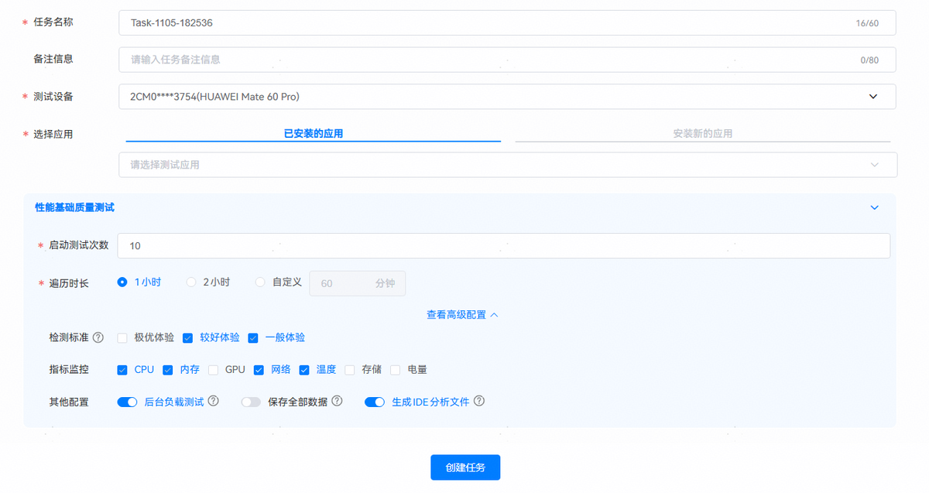Screen dimensions: 929x493
Task: Click help icon beside 生成IDE分析文件
Action: 479,402
